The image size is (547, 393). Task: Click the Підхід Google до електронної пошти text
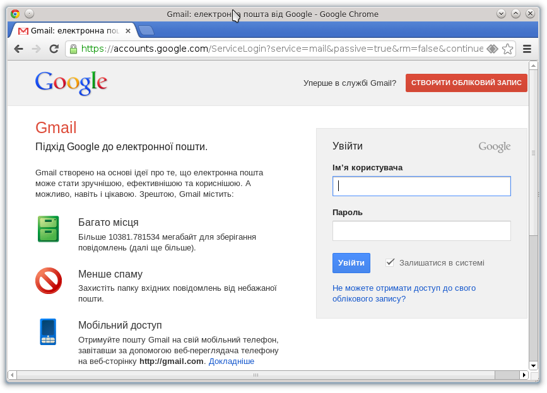(x=121, y=147)
